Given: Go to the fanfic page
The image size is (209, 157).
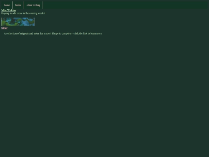Looking at the screenshot, I should click(x=18, y=5).
